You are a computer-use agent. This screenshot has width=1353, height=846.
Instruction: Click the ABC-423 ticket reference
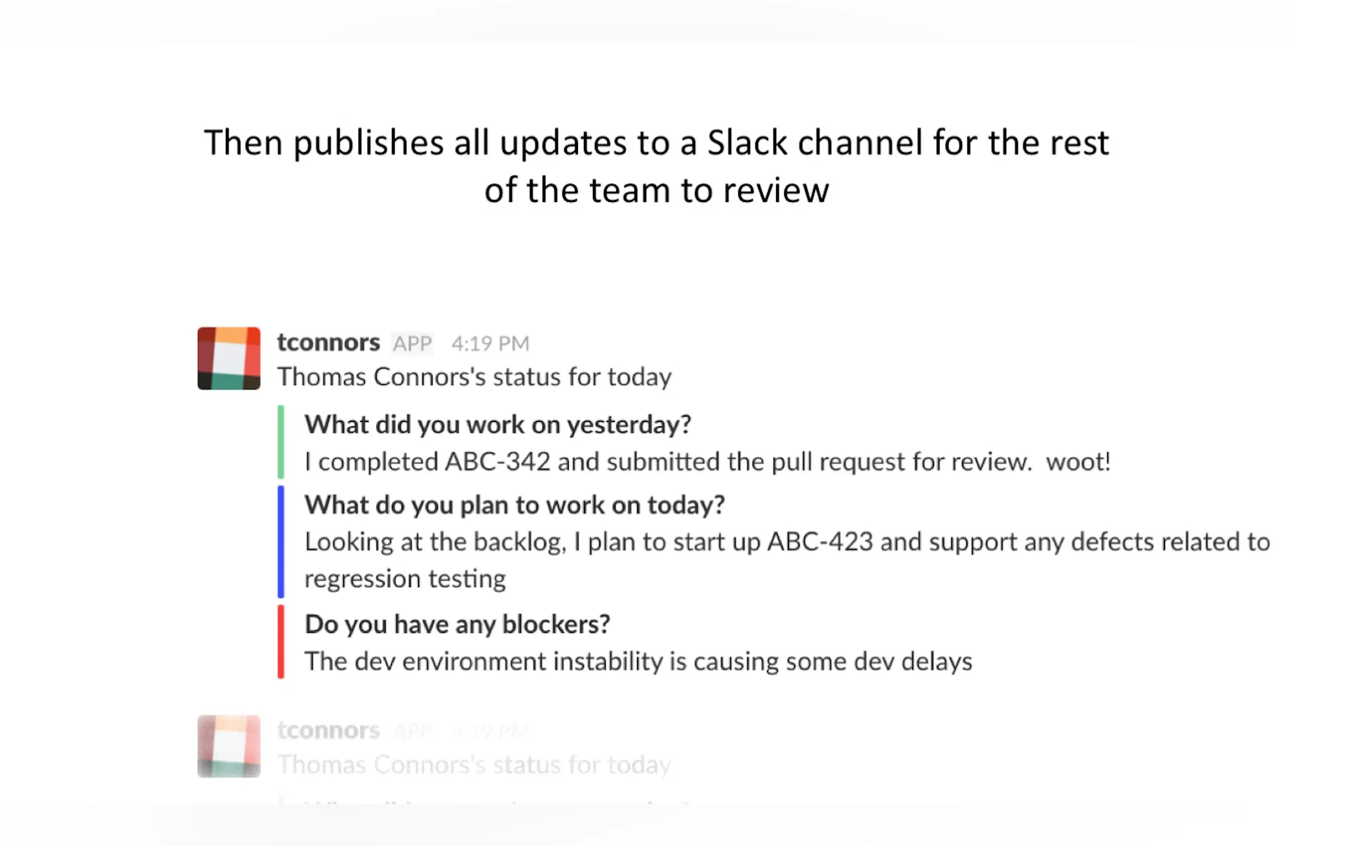point(819,542)
